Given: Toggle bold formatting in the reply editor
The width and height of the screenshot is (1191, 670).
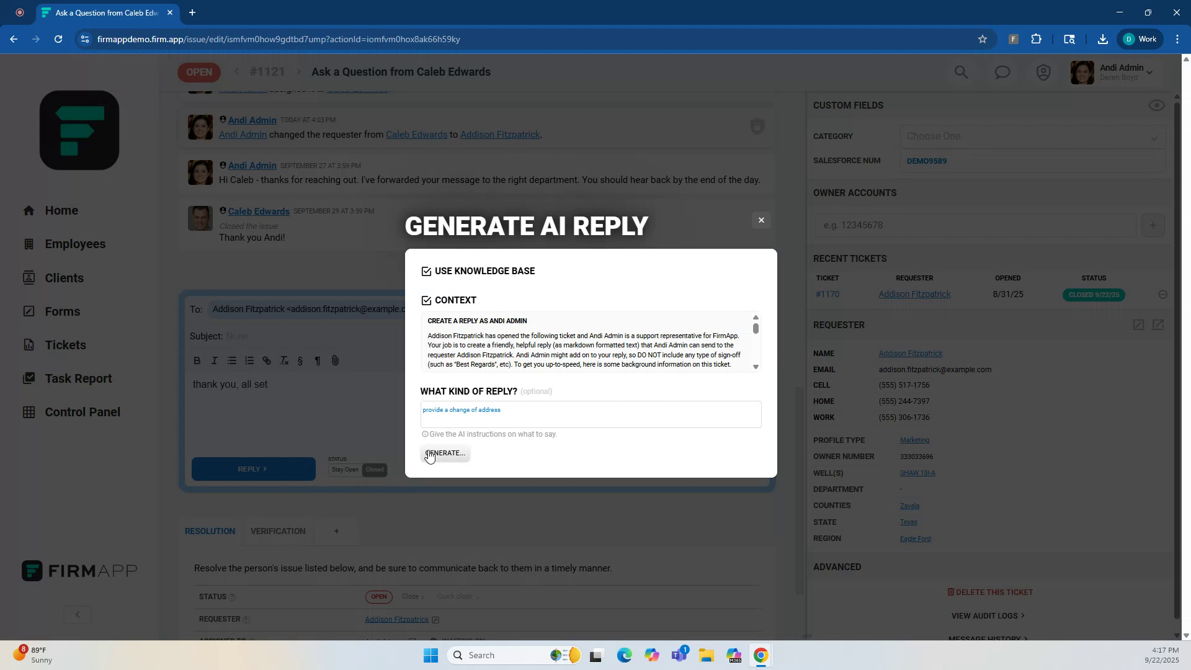Looking at the screenshot, I should [197, 360].
